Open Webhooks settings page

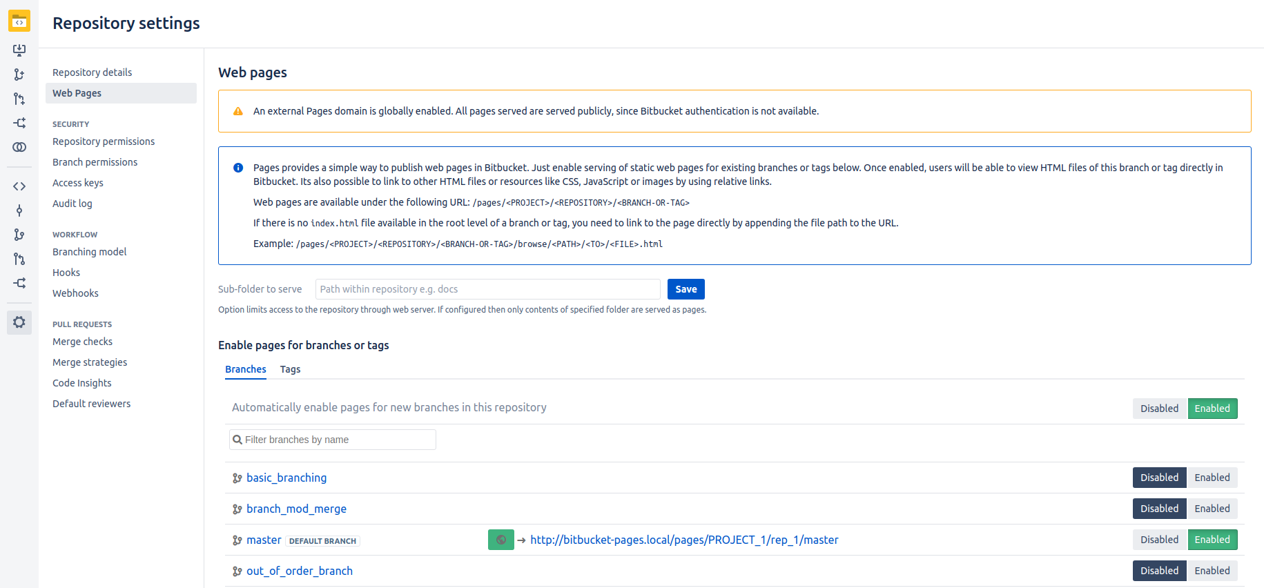(x=76, y=293)
